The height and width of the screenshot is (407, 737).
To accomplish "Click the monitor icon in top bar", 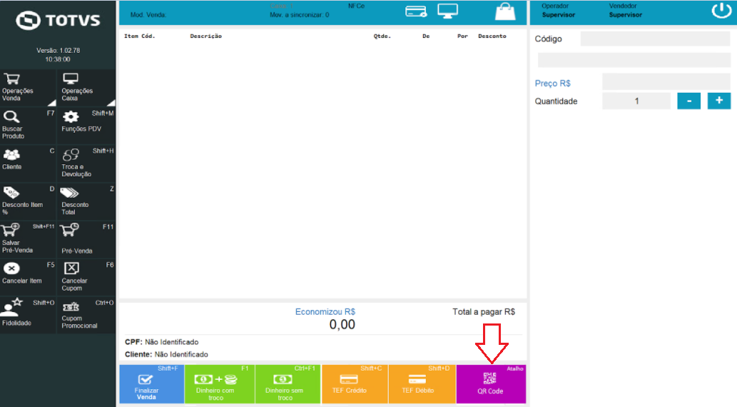I will [447, 11].
